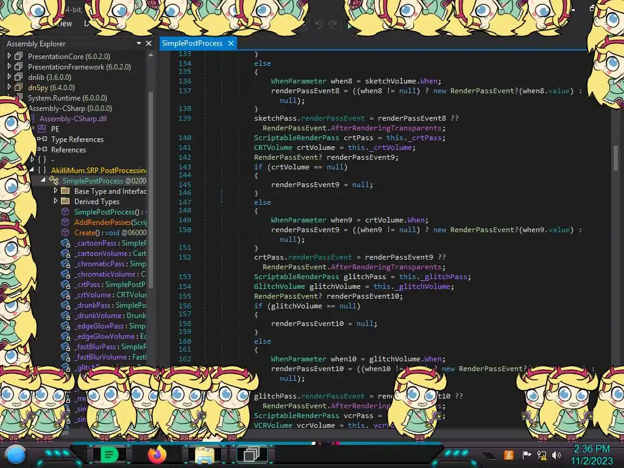
Task: Open the volume control in system tray
Action: tap(556, 455)
